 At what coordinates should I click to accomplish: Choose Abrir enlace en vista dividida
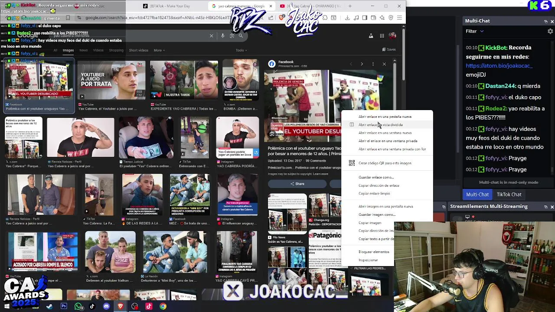coord(387,125)
